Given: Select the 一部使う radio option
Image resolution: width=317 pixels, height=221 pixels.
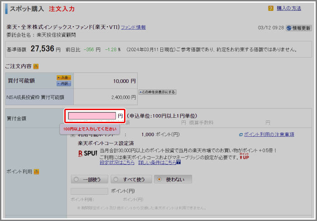Looking at the screenshot, I should pyautogui.click(x=89, y=179).
